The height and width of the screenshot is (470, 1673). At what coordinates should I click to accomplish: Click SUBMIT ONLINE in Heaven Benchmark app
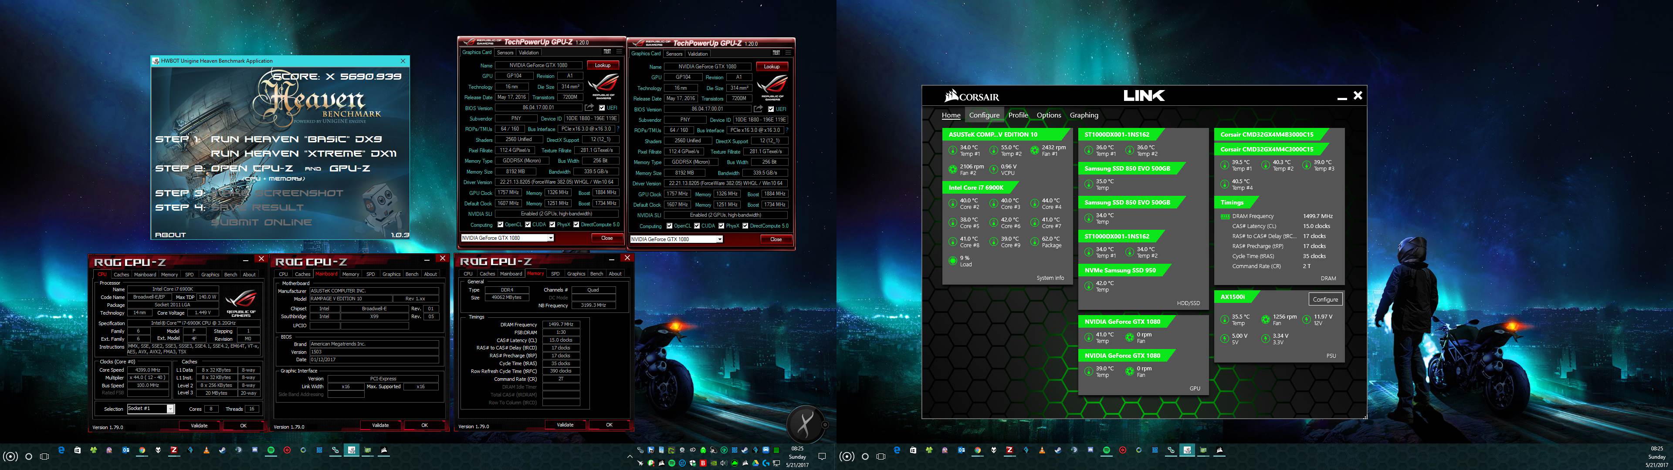point(261,222)
